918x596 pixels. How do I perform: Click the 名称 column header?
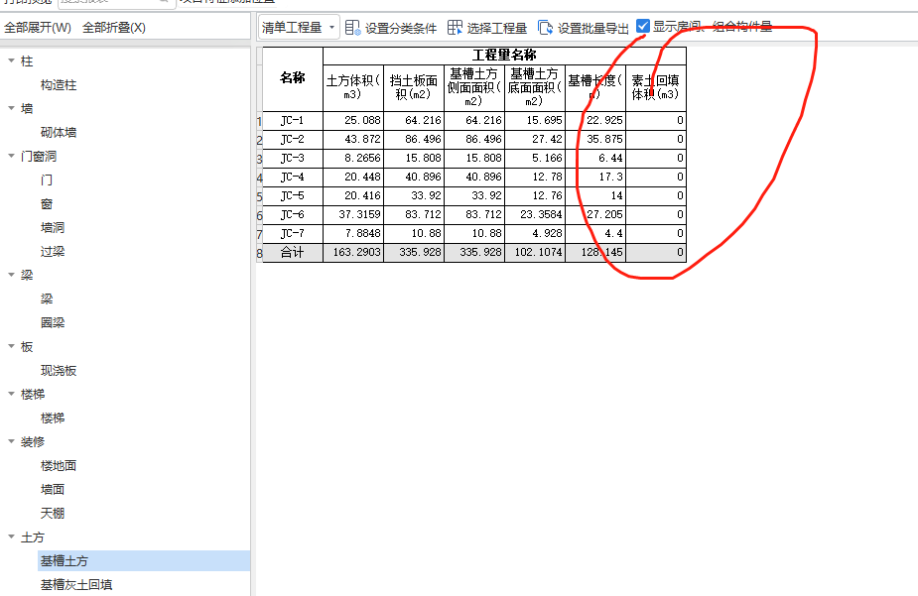293,79
